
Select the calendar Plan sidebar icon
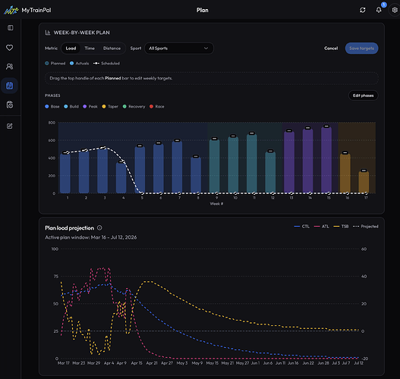tap(9, 86)
